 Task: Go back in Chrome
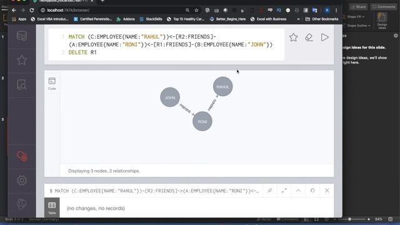(14, 10)
